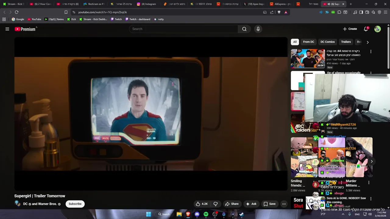Image resolution: width=390 pixels, height=219 pixels.
Task: Open more actions ellipsis under video
Action: pyautogui.click(x=284, y=204)
